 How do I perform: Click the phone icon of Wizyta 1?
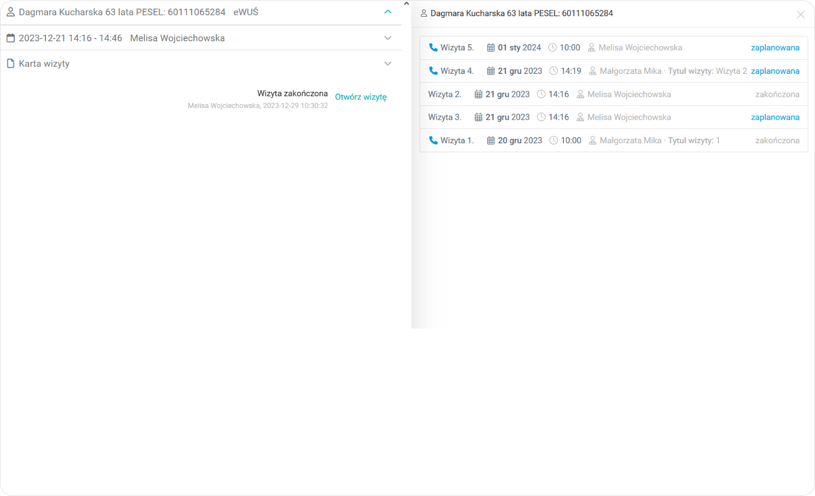tap(433, 140)
